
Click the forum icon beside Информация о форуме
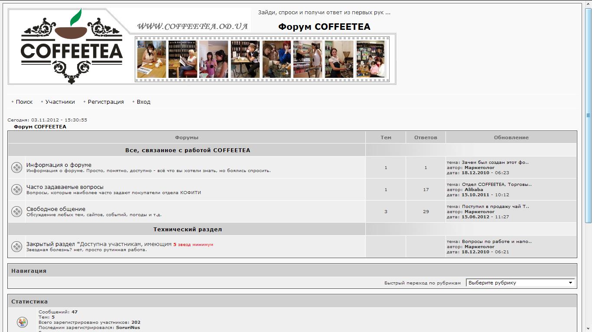(x=16, y=167)
